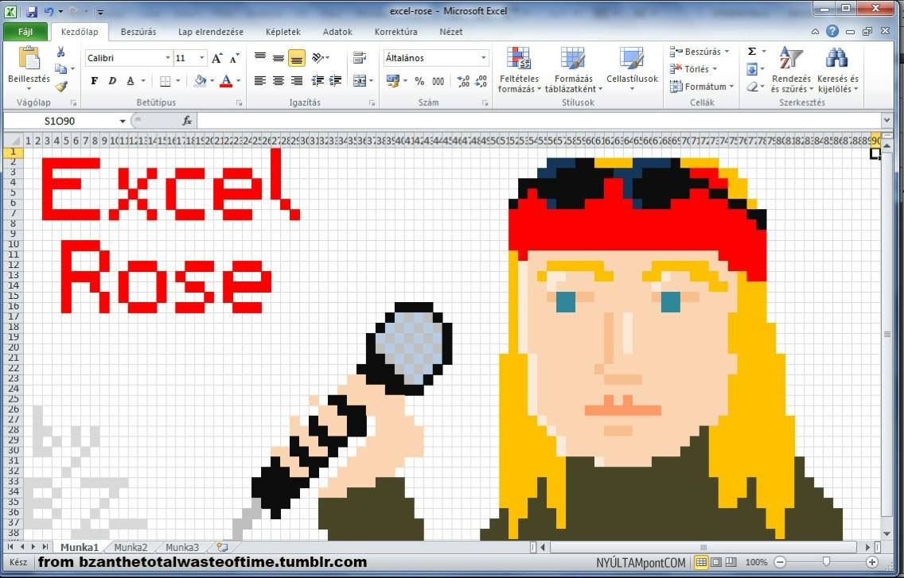Apply the 000 thousands separator style
The image size is (904, 578).
[438, 81]
